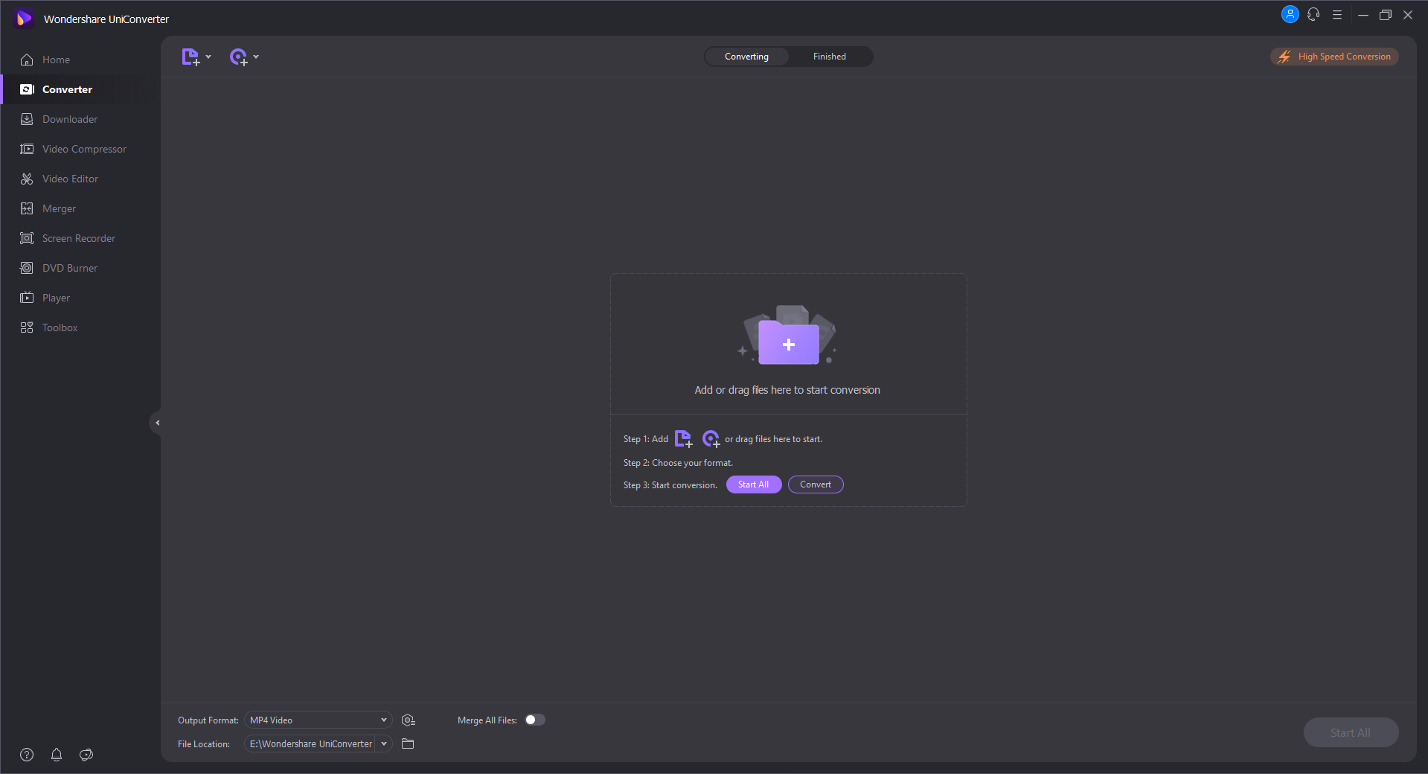The height and width of the screenshot is (774, 1428).
Task: Open the notifications bell icon
Action: point(57,755)
